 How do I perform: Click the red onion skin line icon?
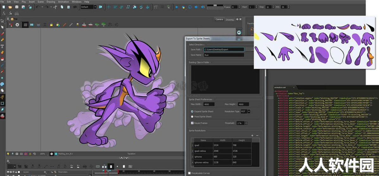65,25
